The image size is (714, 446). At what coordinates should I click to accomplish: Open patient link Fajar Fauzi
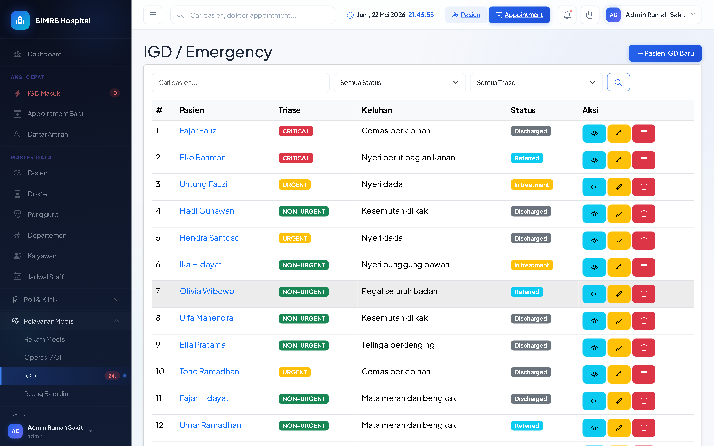[x=199, y=131]
